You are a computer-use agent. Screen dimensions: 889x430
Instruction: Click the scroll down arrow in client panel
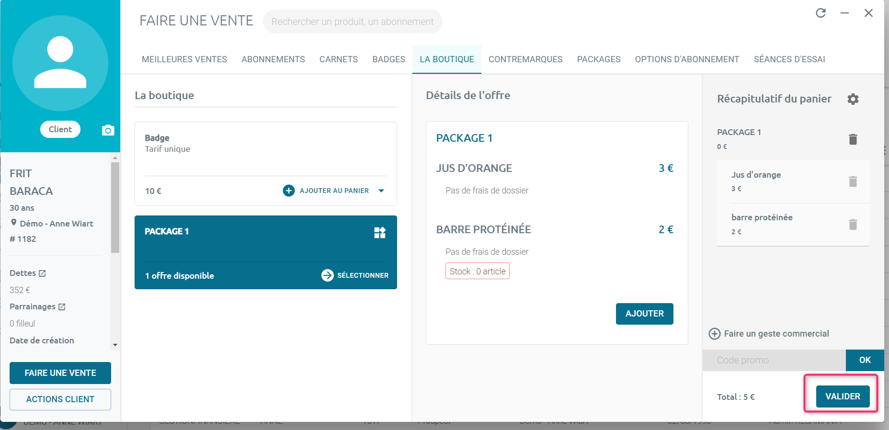115,345
